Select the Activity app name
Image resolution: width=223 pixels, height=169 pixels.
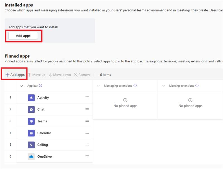43,97
